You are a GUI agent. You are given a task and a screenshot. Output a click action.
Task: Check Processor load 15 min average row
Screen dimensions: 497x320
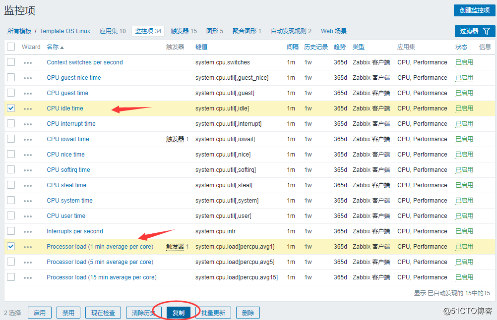tap(11, 276)
